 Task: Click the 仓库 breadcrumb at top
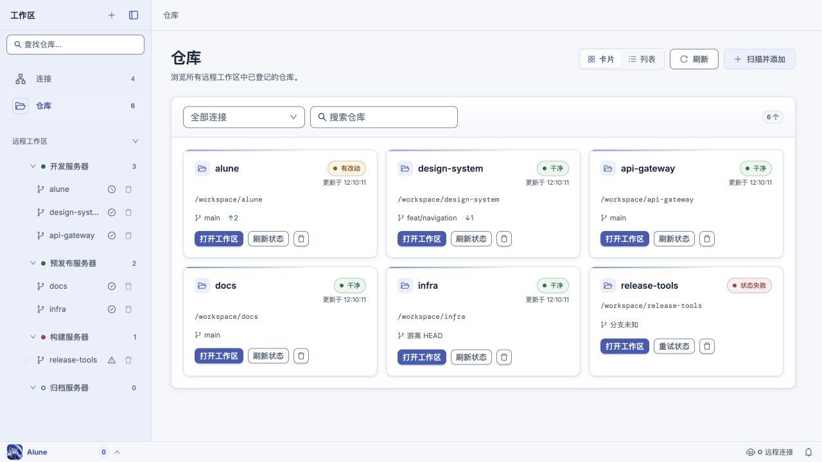pos(171,15)
